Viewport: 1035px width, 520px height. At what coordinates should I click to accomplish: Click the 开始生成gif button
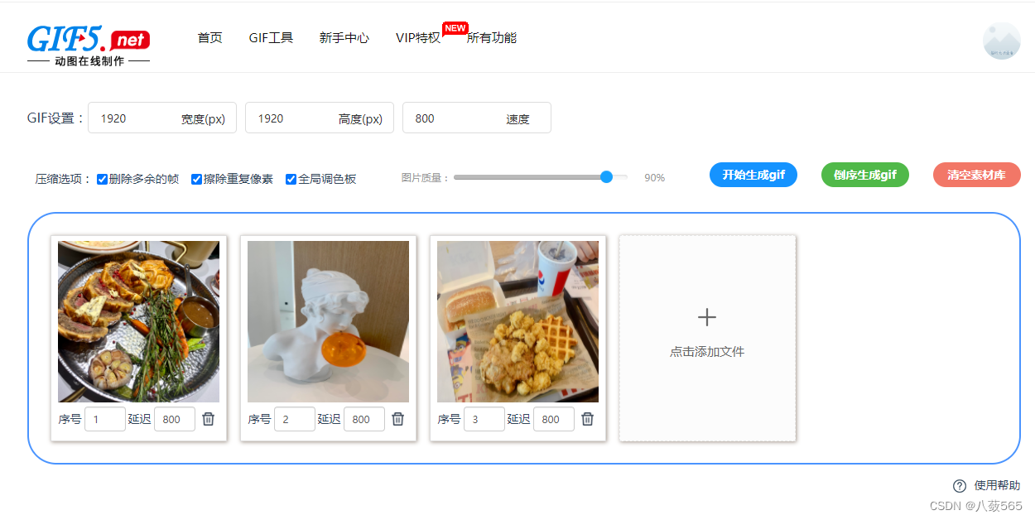(x=753, y=175)
